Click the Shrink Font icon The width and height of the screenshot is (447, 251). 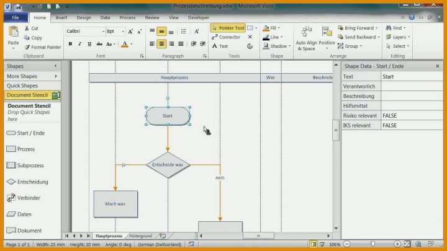pyautogui.click(x=140, y=32)
